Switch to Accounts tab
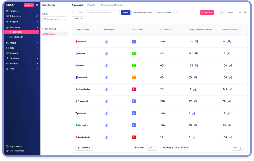254x161 pixels. point(77,5)
